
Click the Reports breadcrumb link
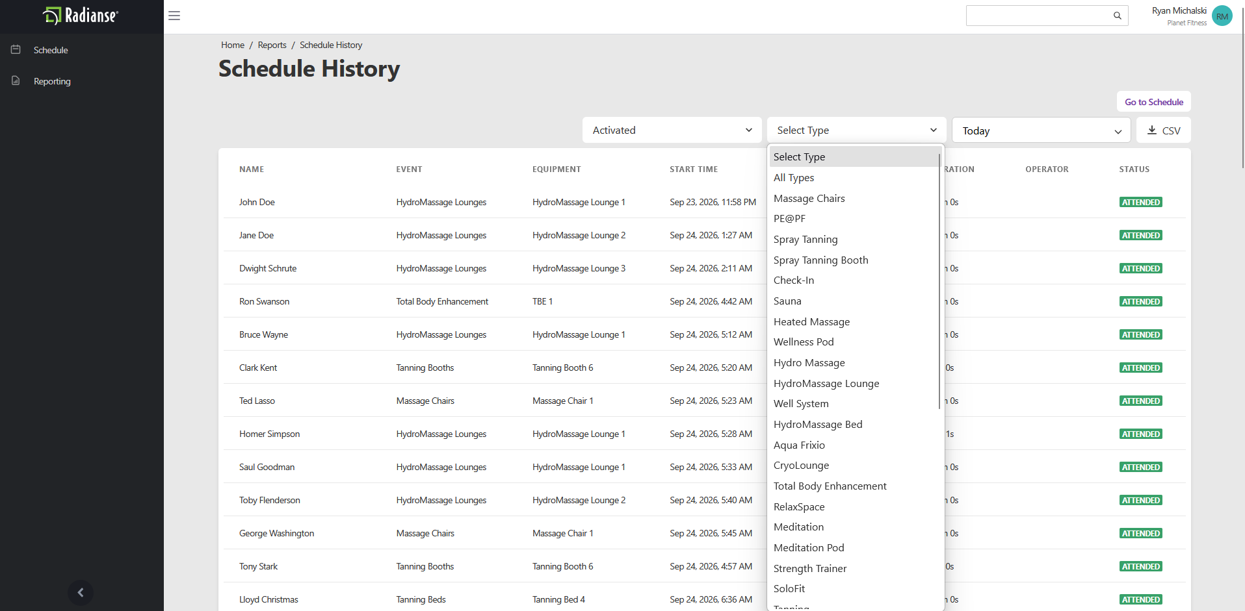[272, 45]
